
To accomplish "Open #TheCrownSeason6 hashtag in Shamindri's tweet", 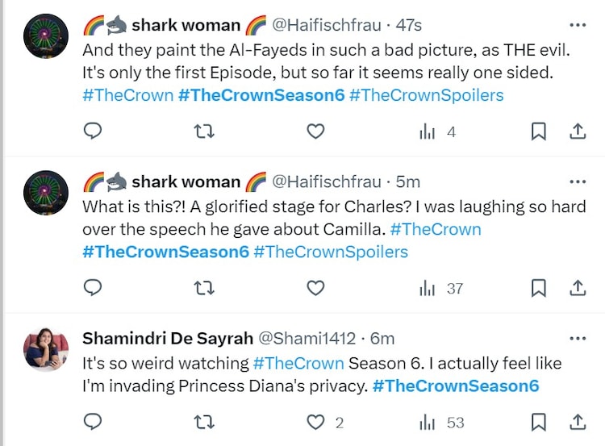I will [455, 386].
